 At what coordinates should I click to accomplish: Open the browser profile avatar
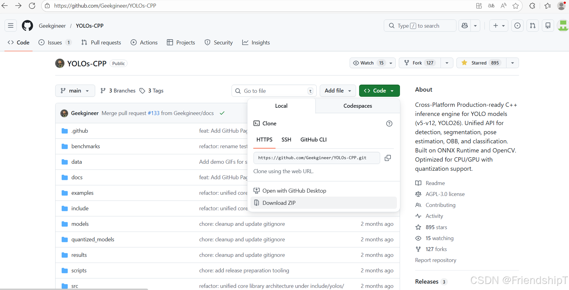coord(561,6)
